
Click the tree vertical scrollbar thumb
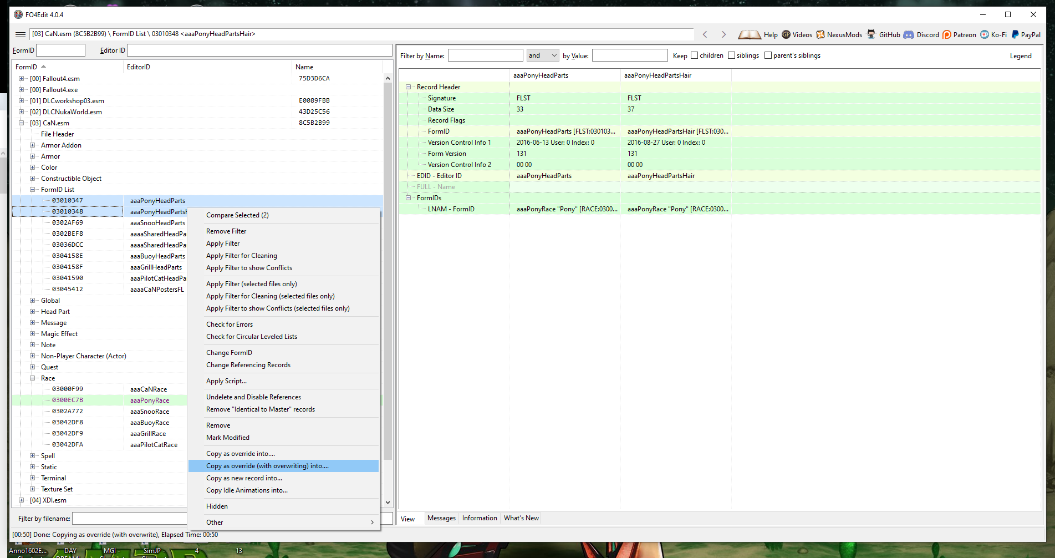coord(388,272)
